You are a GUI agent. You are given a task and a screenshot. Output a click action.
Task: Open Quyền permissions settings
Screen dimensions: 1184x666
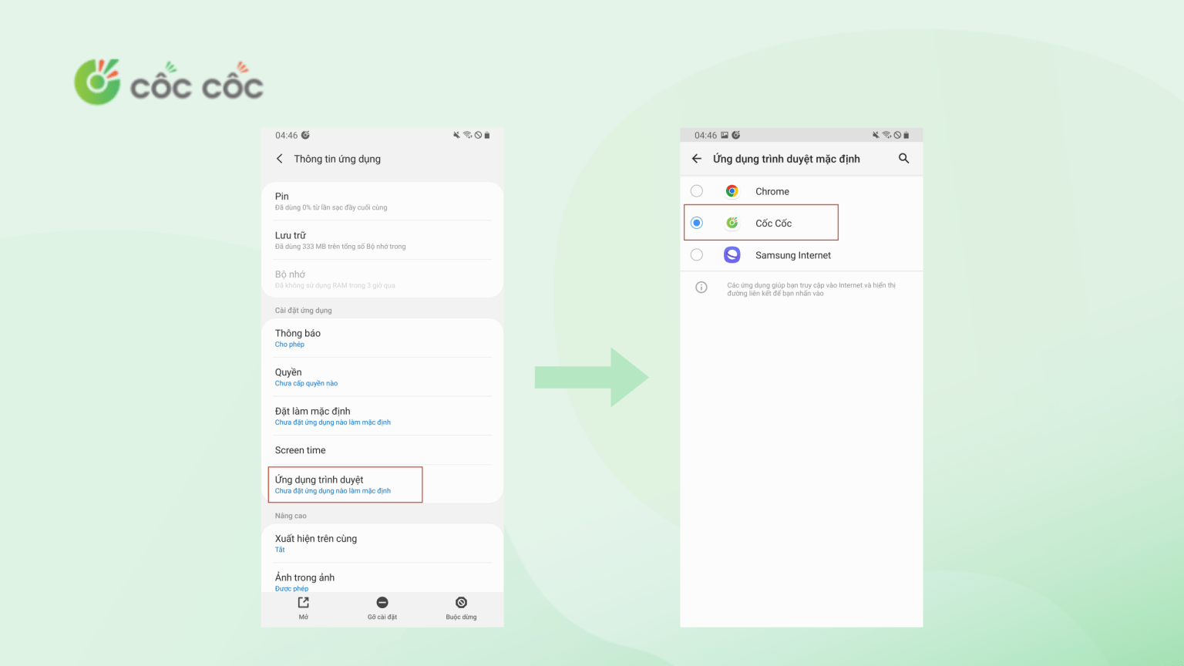(382, 377)
